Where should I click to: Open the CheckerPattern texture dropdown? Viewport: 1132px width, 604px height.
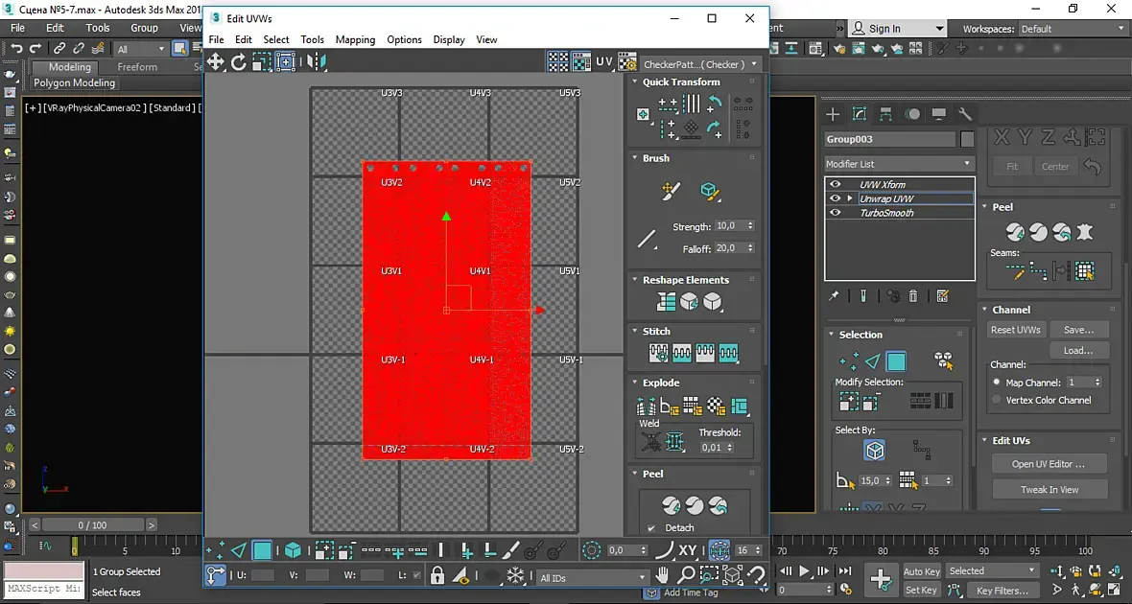(700, 64)
